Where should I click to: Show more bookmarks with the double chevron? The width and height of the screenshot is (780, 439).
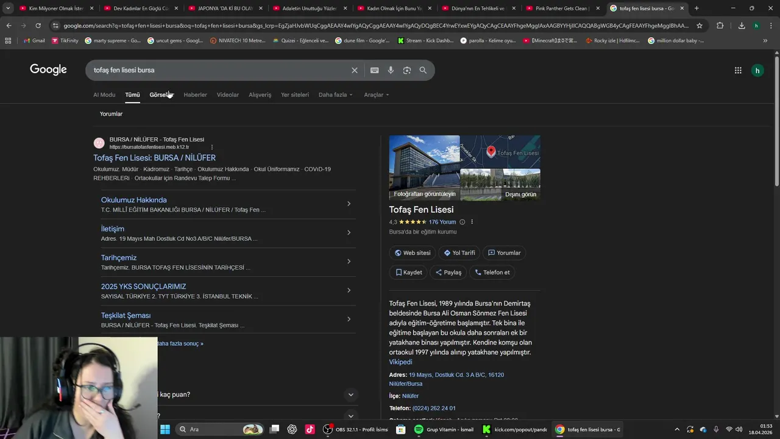pyautogui.click(x=765, y=40)
